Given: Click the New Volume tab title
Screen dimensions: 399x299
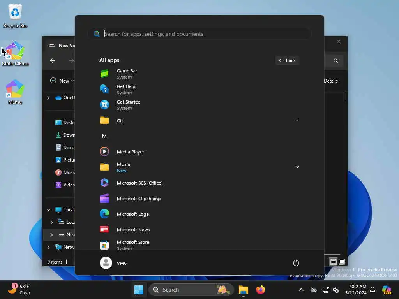Looking at the screenshot, I should 67,46.
